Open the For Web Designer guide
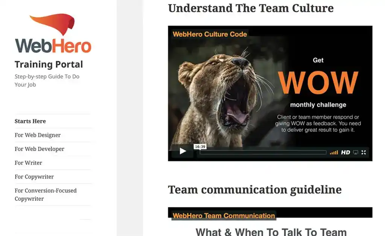This screenshot has width=385, height=236. 38,135
